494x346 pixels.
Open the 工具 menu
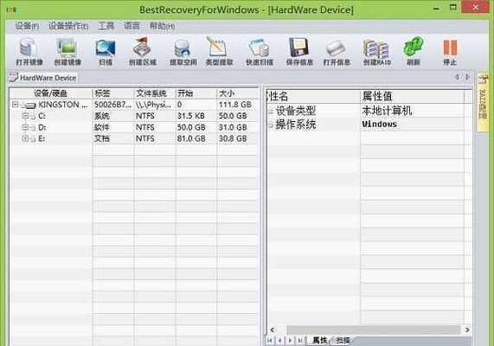click(106, 26)
